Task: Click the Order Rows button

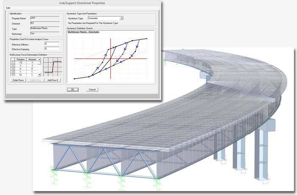Action: pos(18,80)
